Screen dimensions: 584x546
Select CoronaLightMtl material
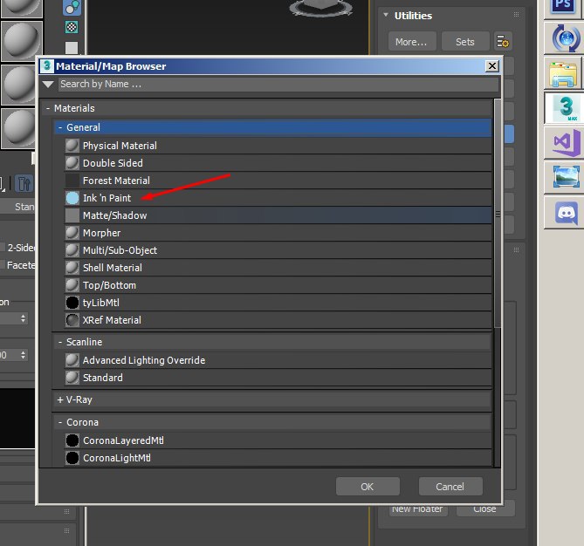point(278,458)
